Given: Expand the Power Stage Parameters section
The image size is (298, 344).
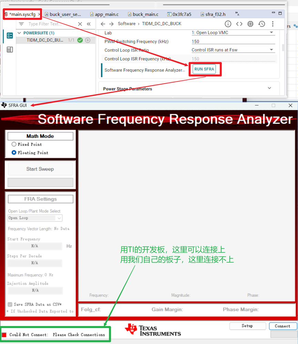Looking at the screenshot, I should tap(269, 88).
